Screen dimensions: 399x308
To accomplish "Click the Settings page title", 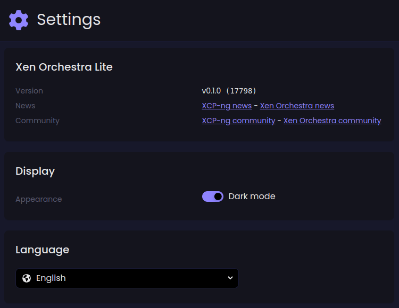I will [69, 20].
